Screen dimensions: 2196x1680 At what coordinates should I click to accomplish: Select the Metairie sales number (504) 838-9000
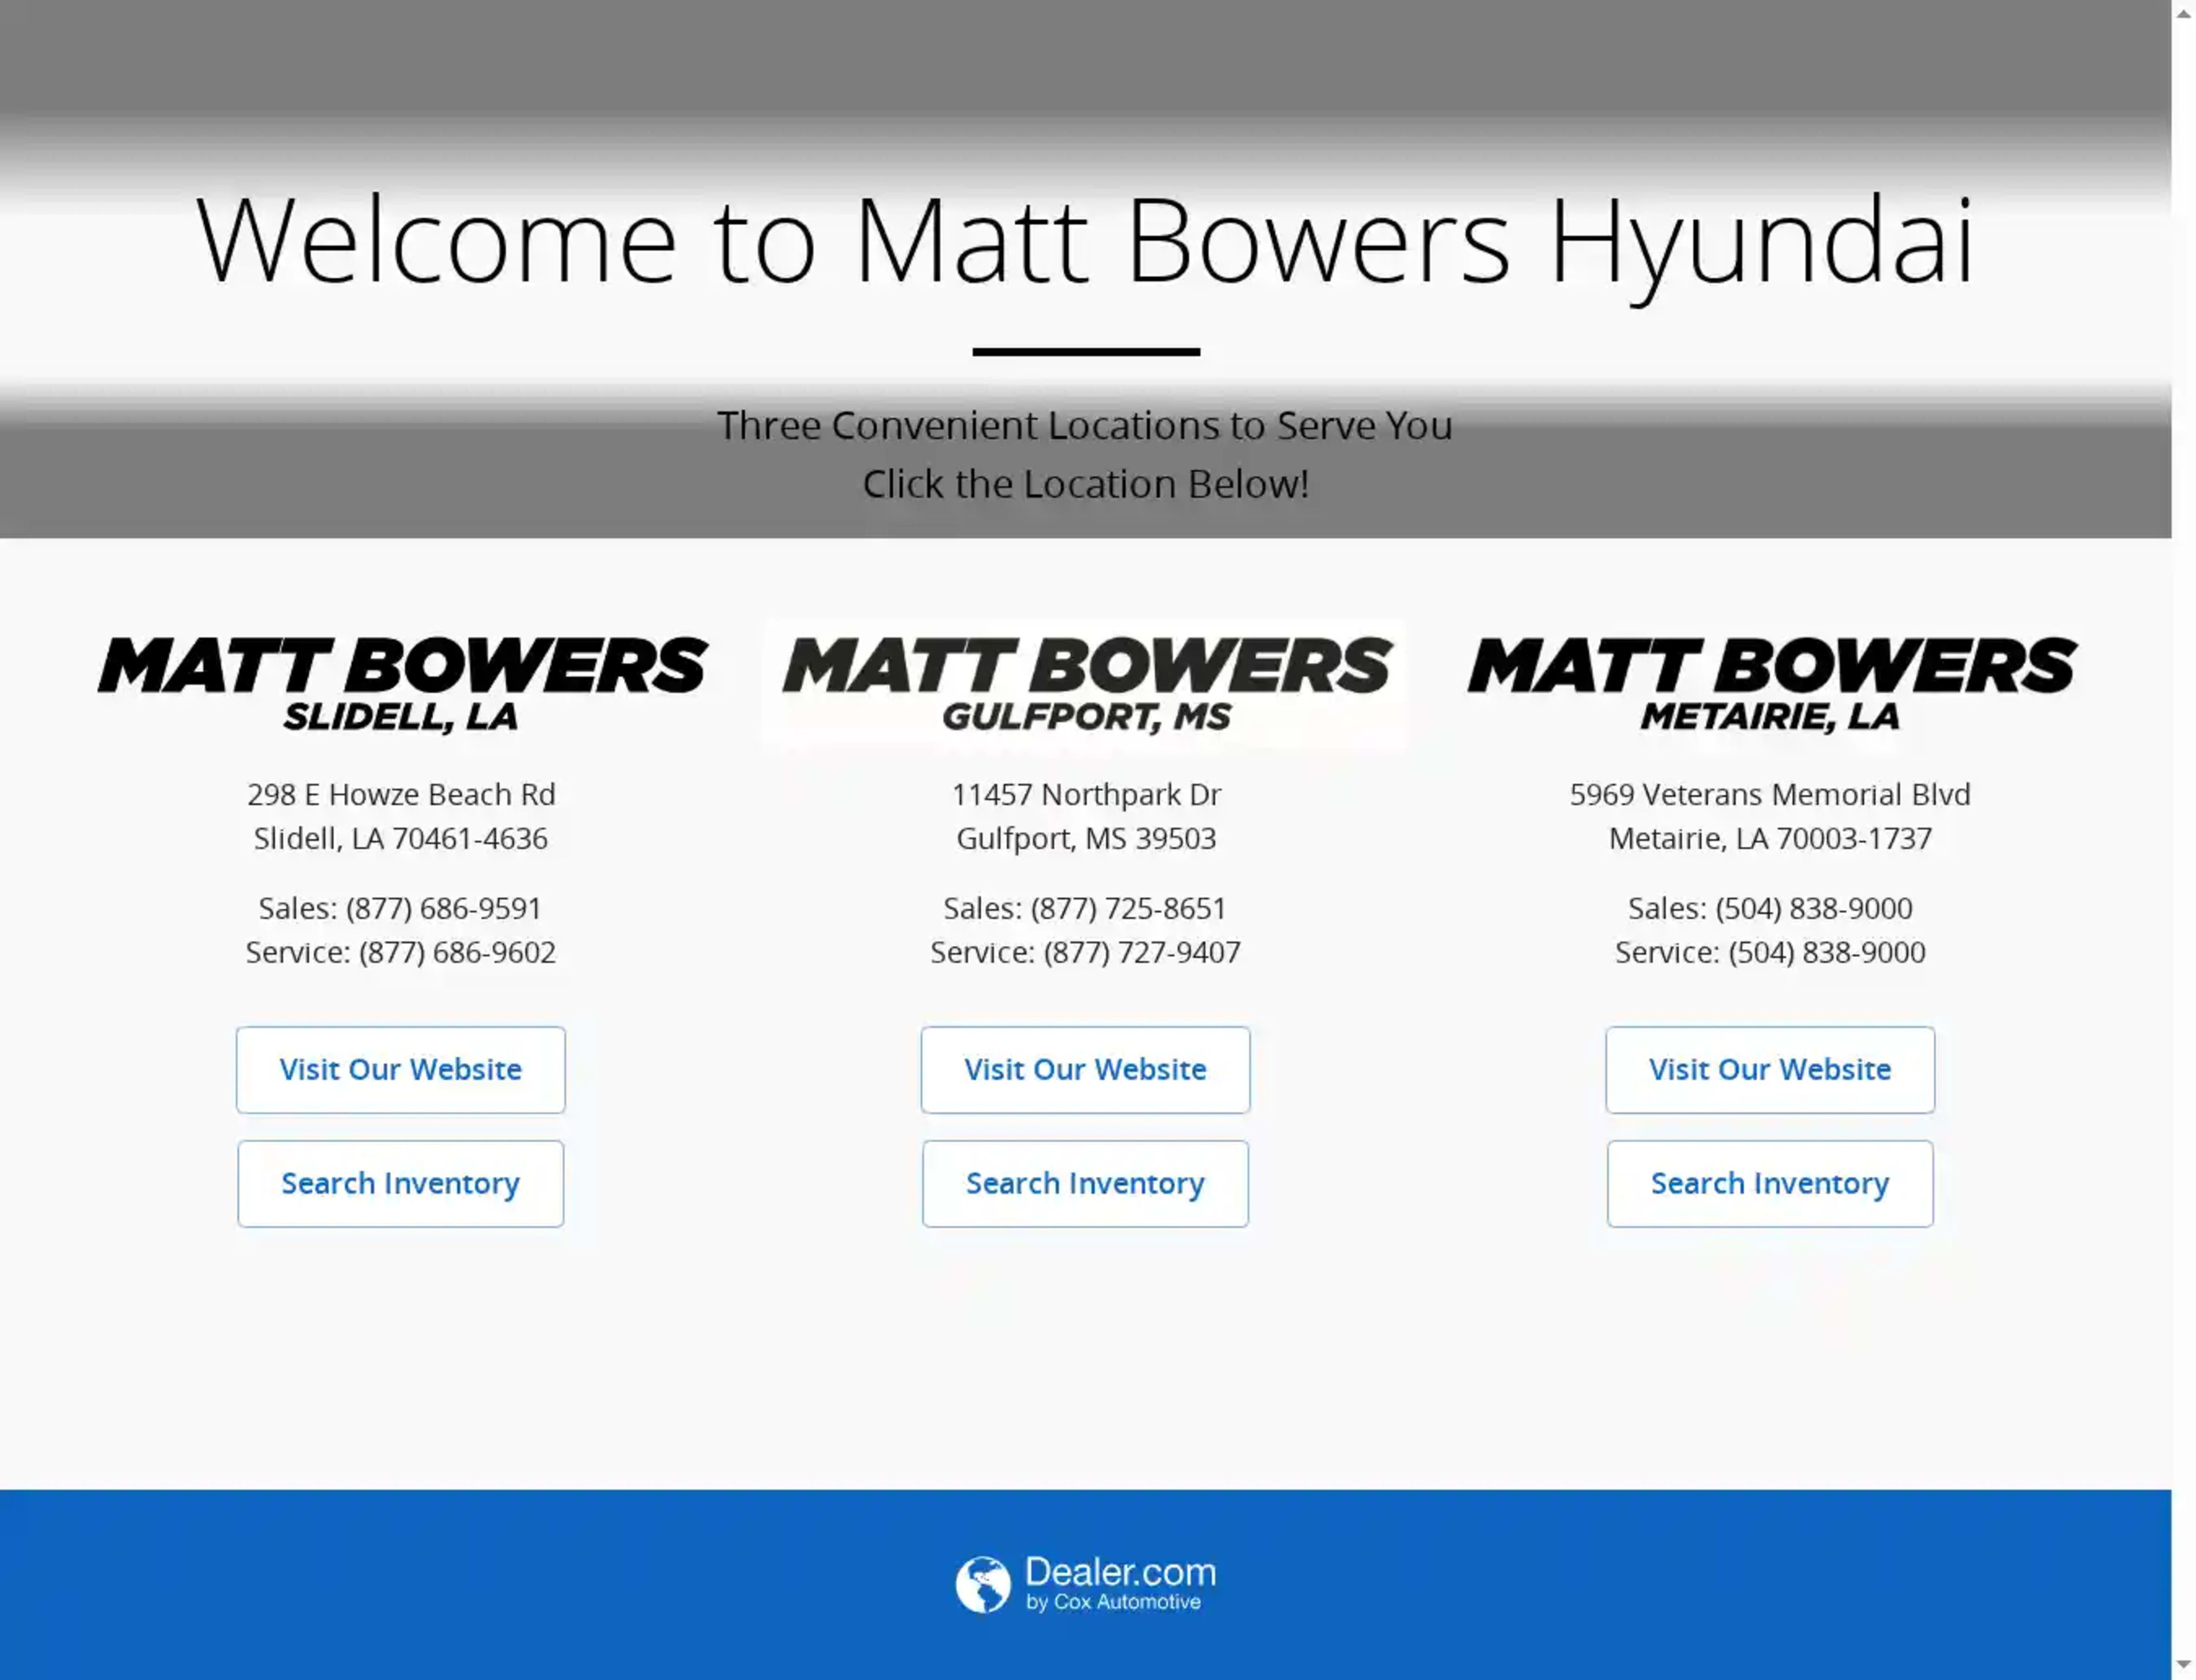1814,908
